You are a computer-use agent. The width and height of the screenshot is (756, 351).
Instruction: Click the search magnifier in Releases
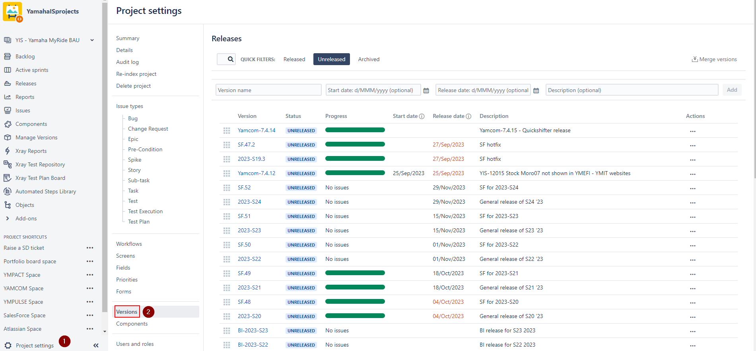[x=230, y=59]
